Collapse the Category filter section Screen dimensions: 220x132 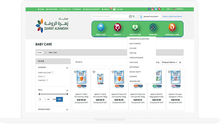point(67,68)
